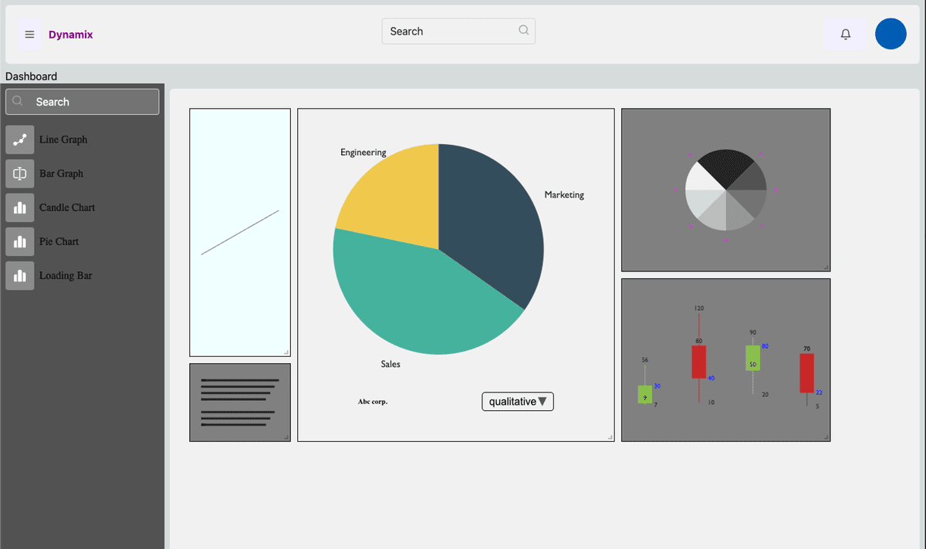Viewport: 926px width, 549px height.
Task: Expand the qualitative selector's arrow
Action: tap(544, 401)
